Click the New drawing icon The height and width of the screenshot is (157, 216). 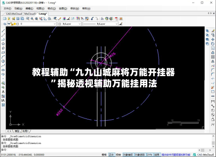[x=5, y=19]
